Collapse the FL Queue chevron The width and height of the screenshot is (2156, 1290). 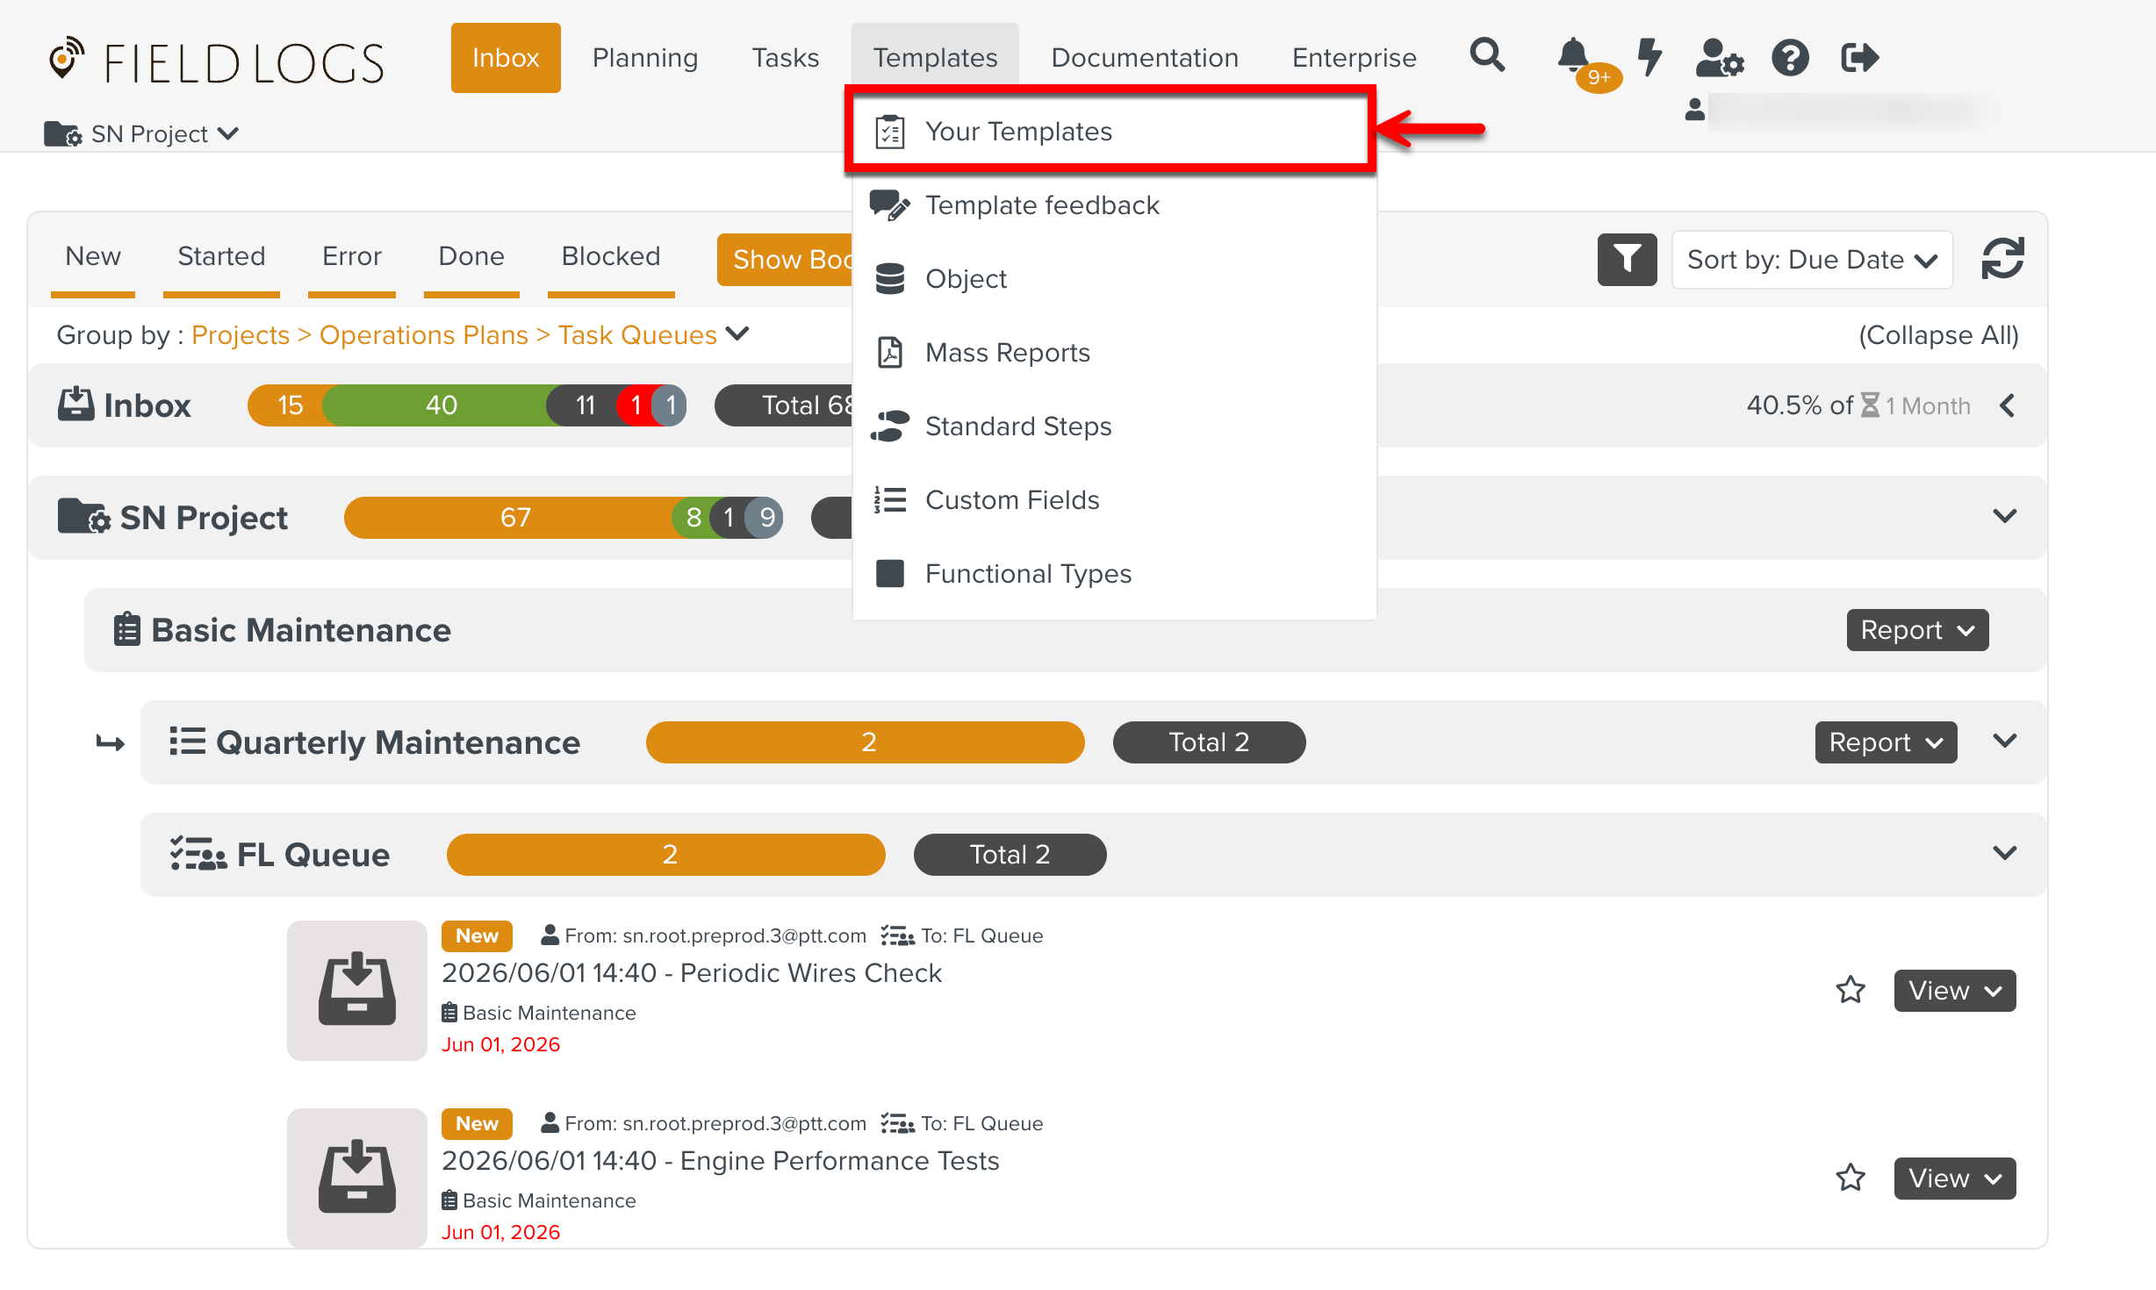(2005, 853)
